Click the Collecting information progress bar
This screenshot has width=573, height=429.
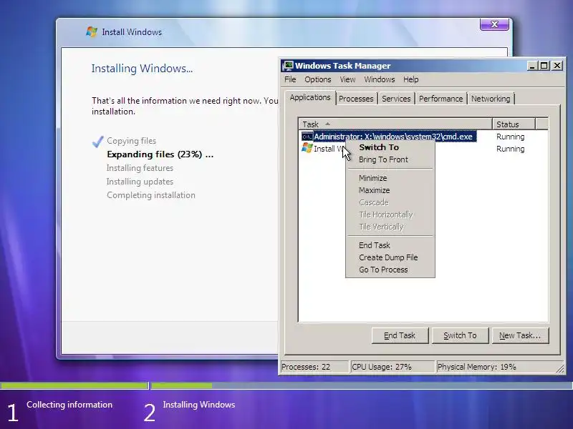tap(74, 385)
